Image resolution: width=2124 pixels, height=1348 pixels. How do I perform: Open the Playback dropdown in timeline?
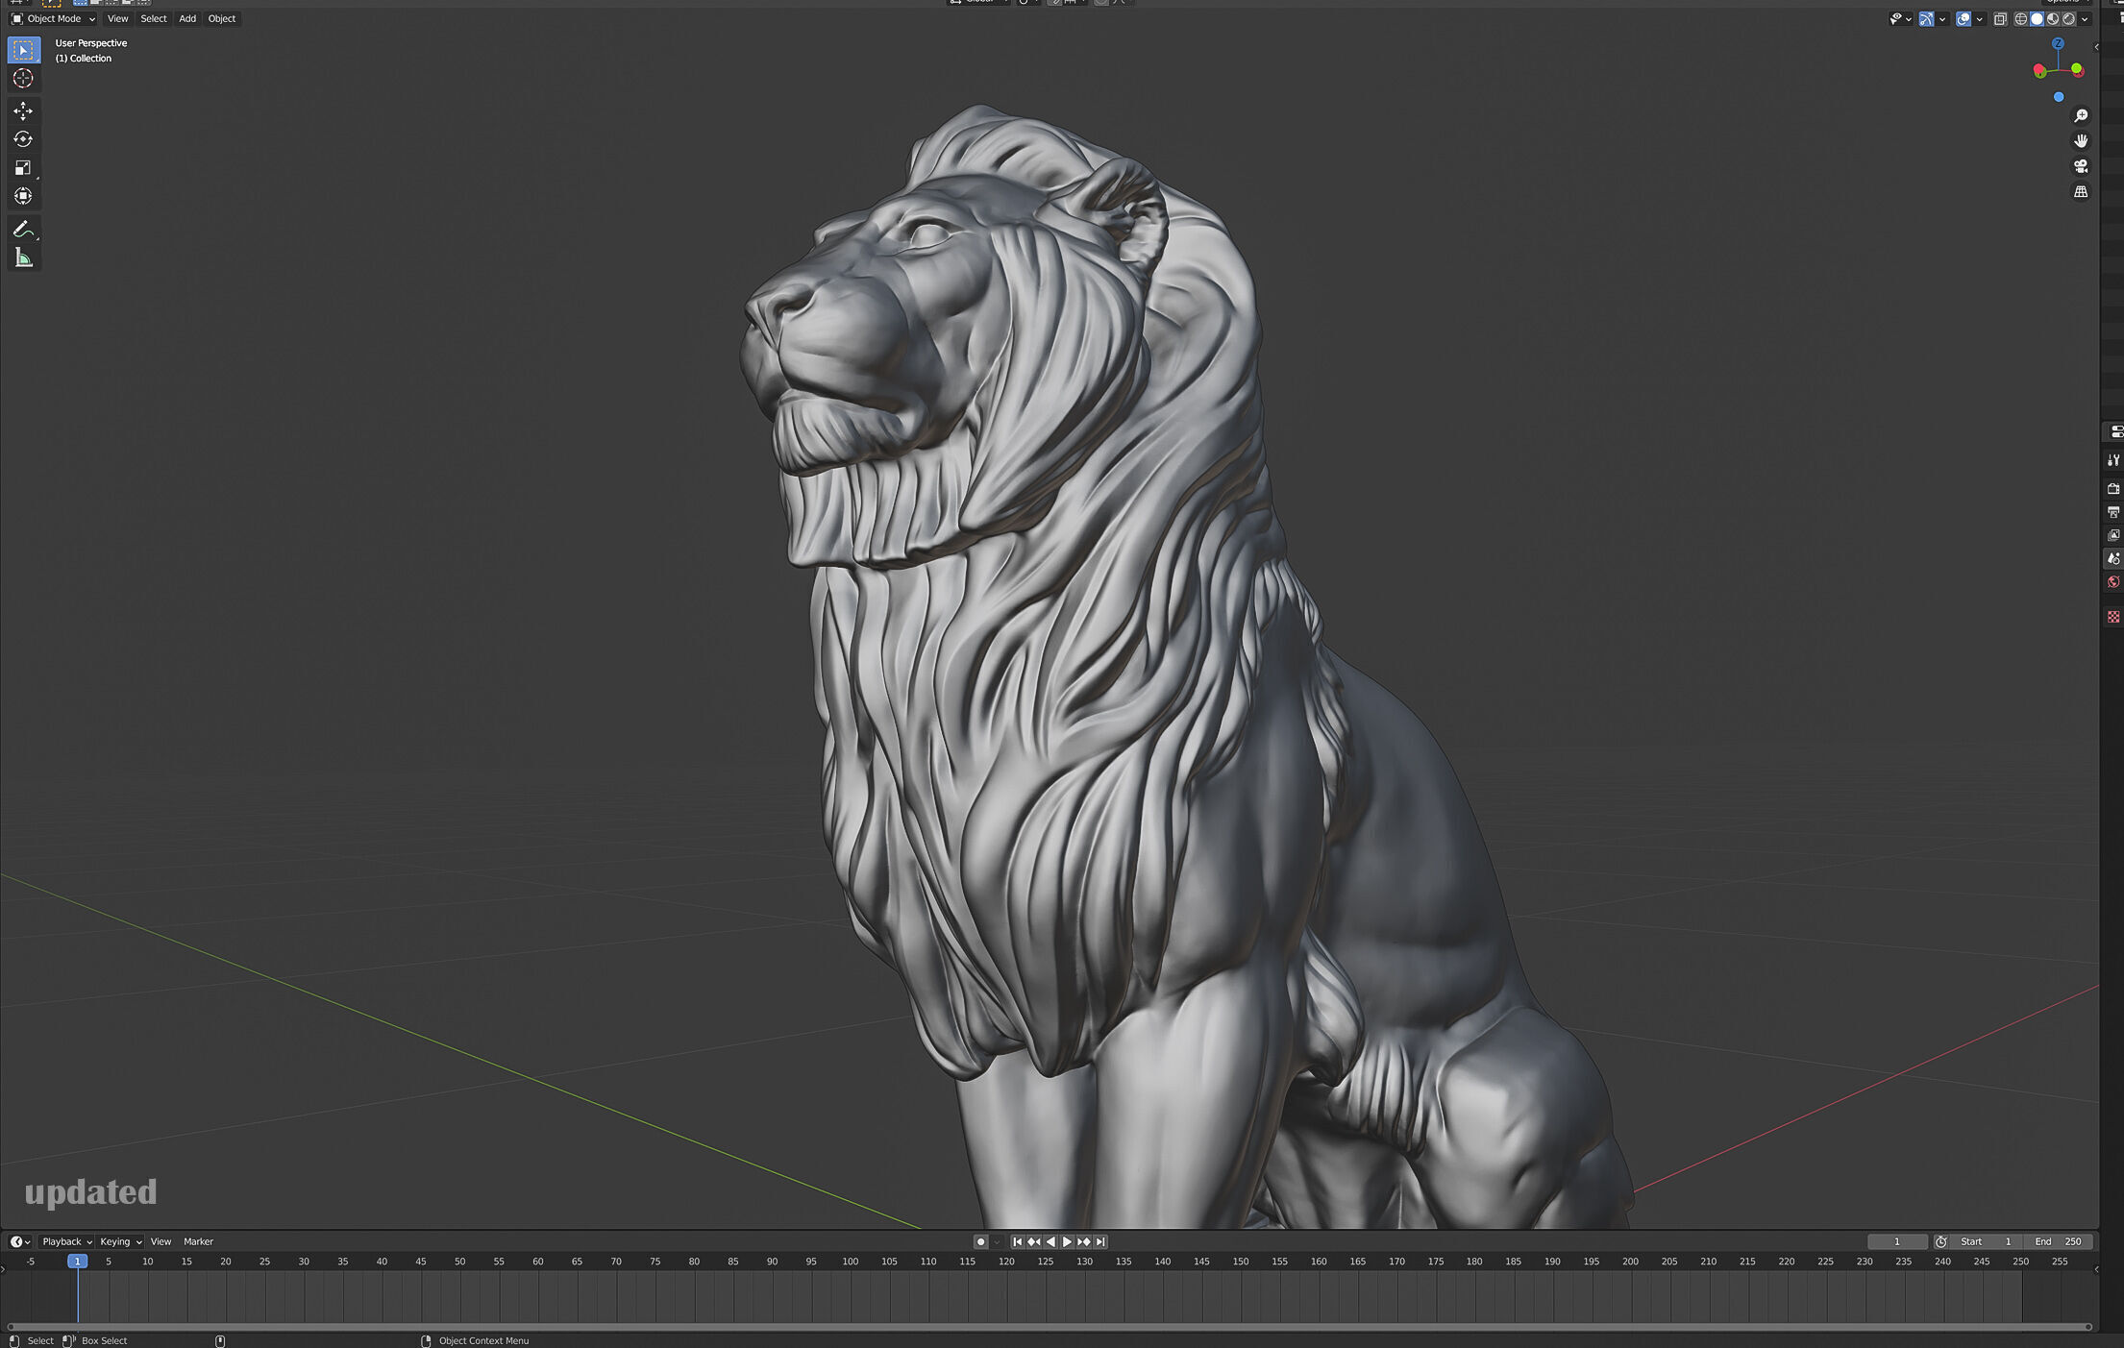(66, 1241)
